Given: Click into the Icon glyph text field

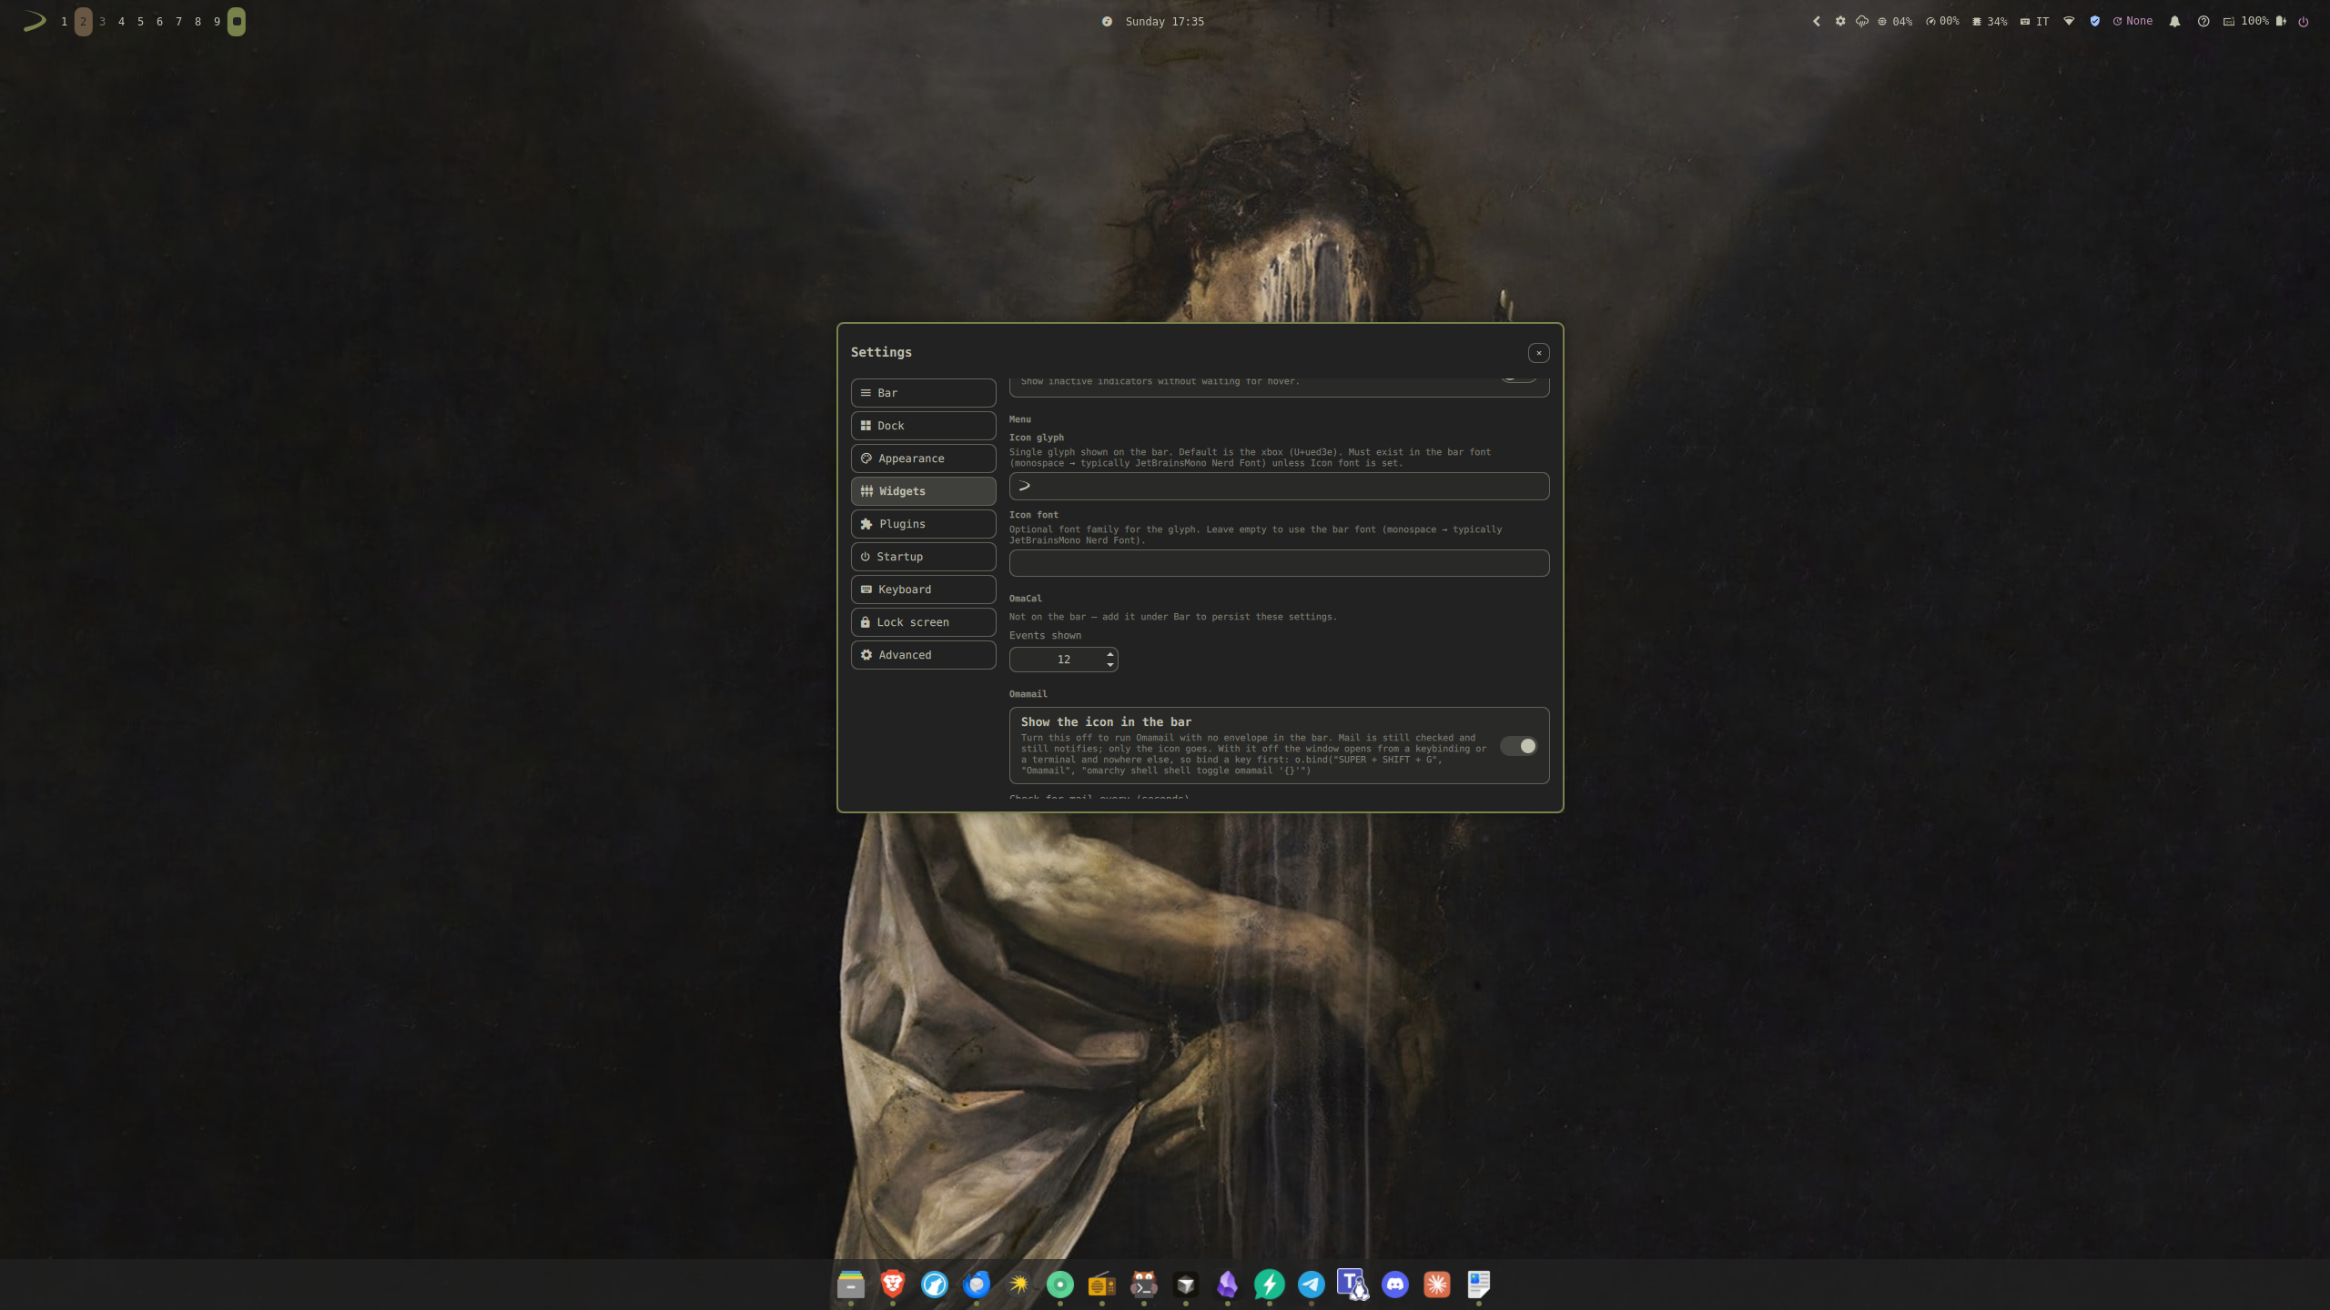Looking at the screenshot, I should (x=1279, y=486).
